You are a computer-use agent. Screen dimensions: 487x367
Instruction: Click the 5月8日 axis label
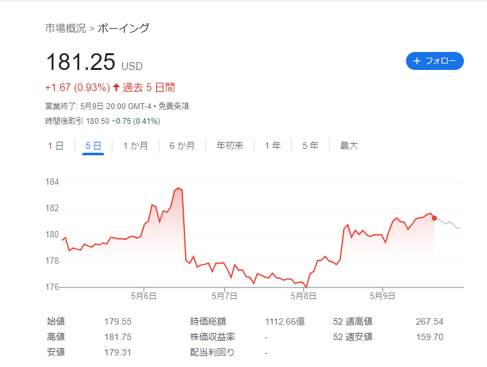[x=303, y=296]
